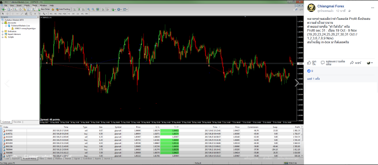Open the Chiangmai Forex page link
Screen dimensions: 378x165
coord(331,6)
